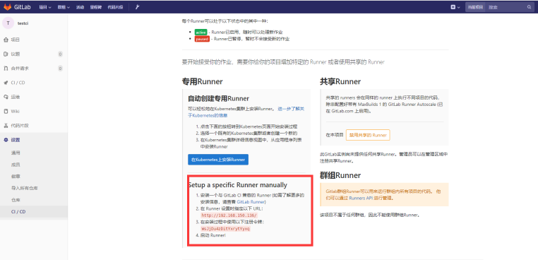This screenshot has height=260, width=538.
Task: Open the admin area wrench icon
Action: pos(137,7)
